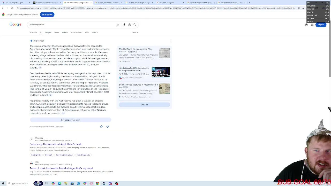Viewport: 331px width, 186px height.
Task: Open Steam from the taskbar
Action: click(x=104, y=183)
